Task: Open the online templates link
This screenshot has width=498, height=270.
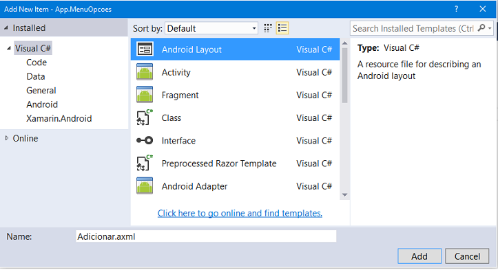Action: click(x=240, y=213)
